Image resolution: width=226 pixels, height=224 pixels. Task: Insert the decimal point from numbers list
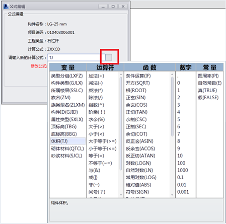pyautogui.click(x=178, y=77)
